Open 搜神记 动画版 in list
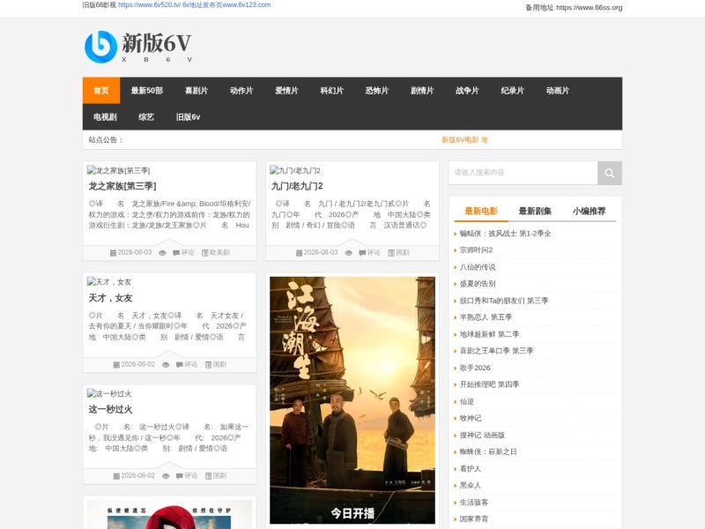Screen dimensions: 705x529 point(482,436)
